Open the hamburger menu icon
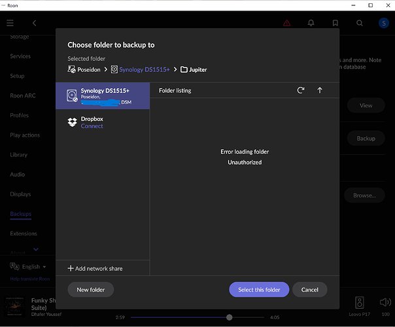 click(10, 23)
